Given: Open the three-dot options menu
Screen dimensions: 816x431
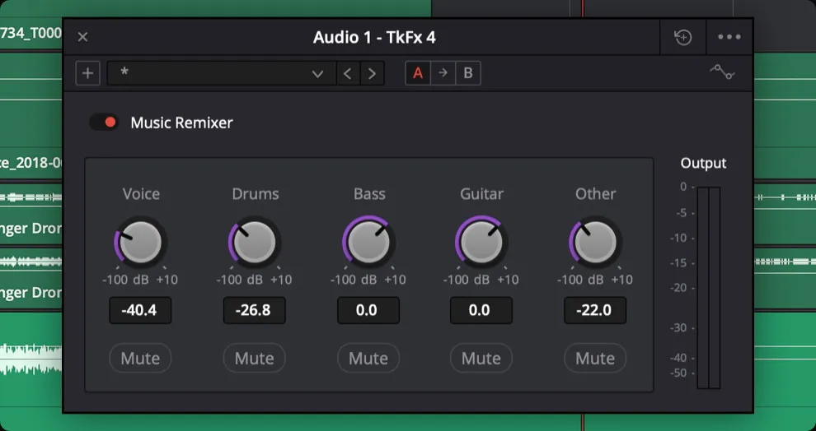Looking at the screenshot, I should 729,37.
